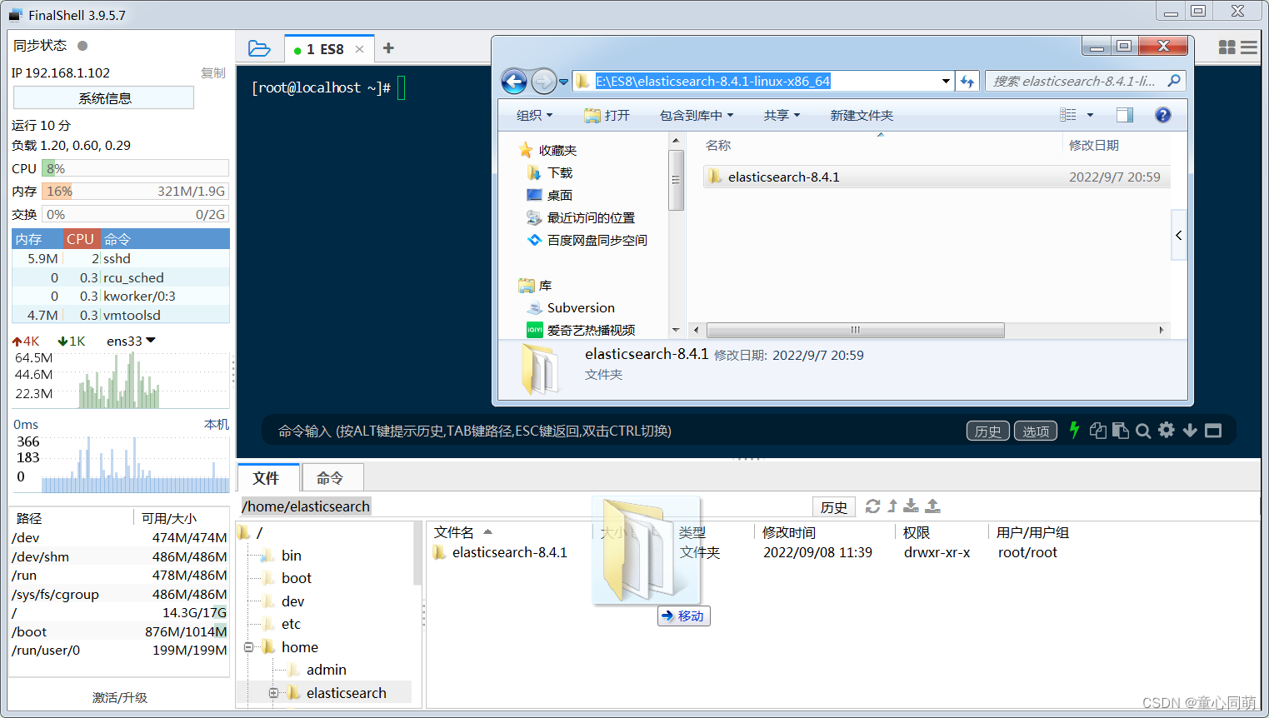Screen dimensions: 1269x718
Task: Click the green lightning quick-command icon
Action: pyautogui.click(x=1074, y=430)
